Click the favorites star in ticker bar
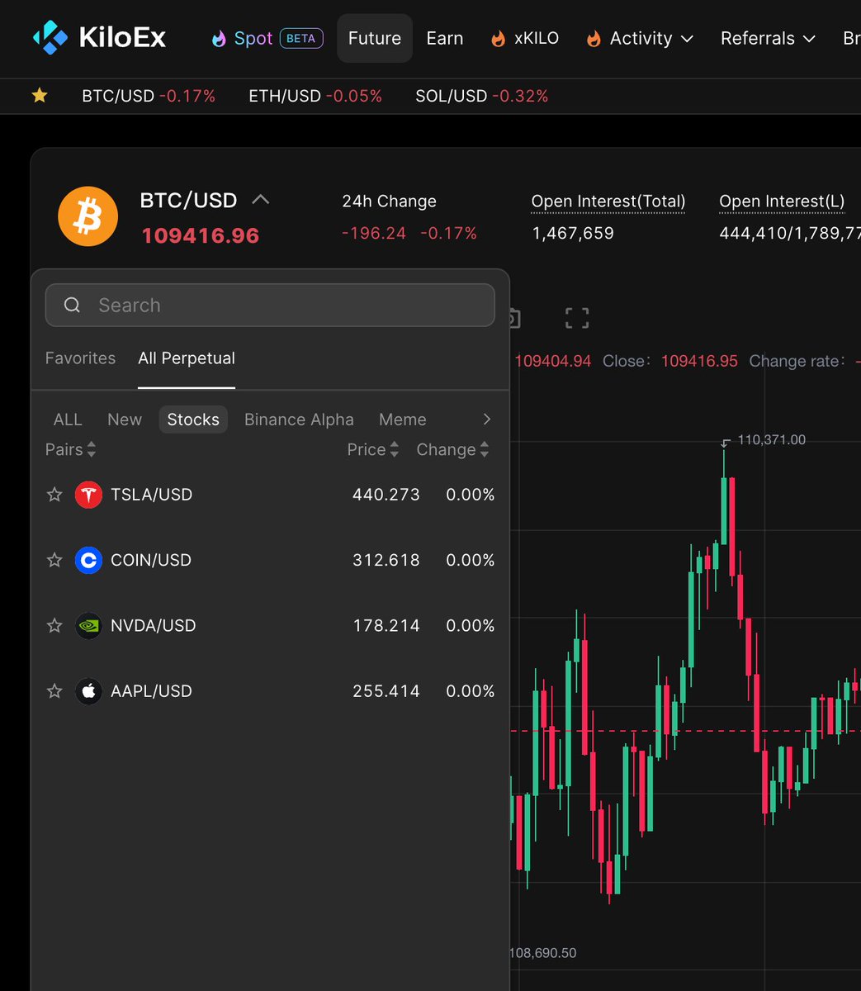This screenshot has width=861, height=991. (40, 96)
